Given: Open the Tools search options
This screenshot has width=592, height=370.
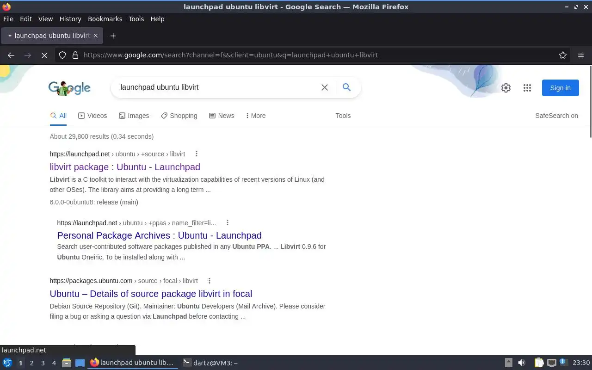Looking at the screenshot, I should [343, 116].
